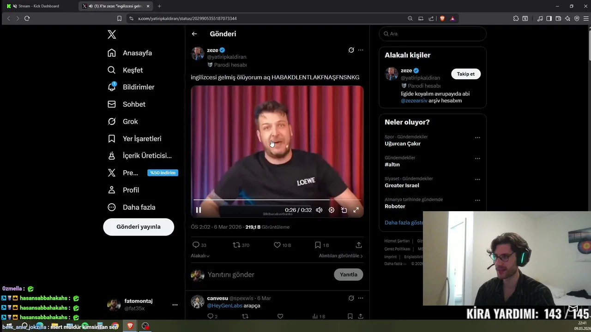The image size is (591, 332).
Task: Open Brave Wallet icon
Action: pos(558,18)
